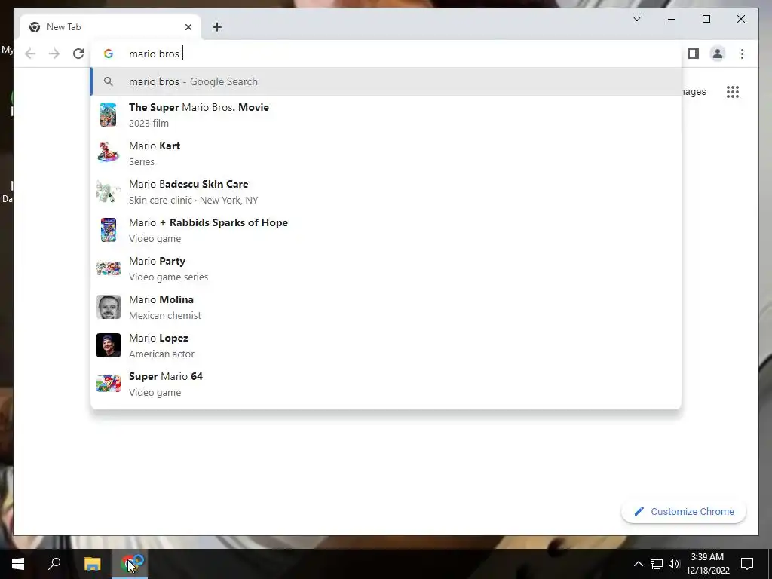Select the New Tab tab
The image size is (772, 579).
(x=110, y=27)
